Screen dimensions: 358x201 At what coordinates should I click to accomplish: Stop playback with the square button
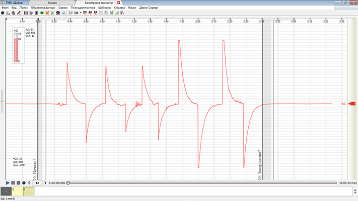[x=18, y=183]
